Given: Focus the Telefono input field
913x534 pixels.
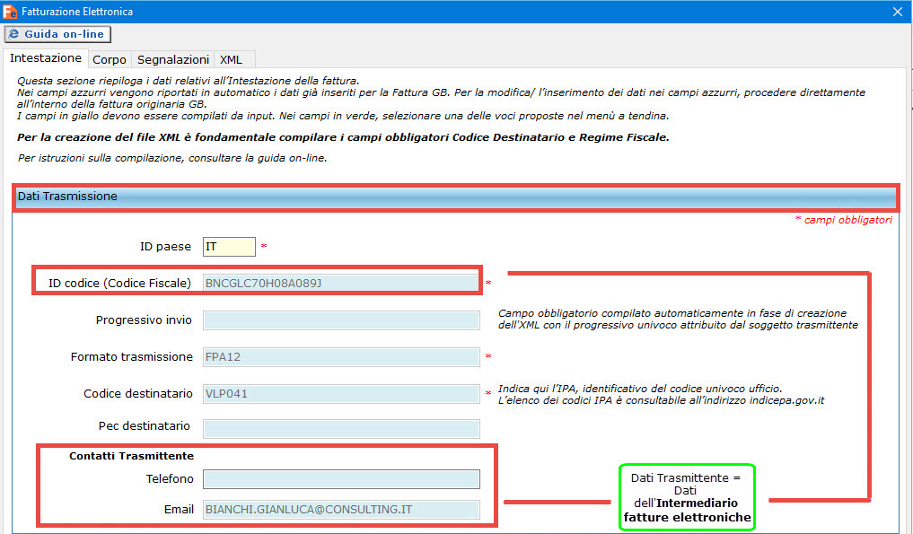Looking at the screenshot, I should pyautogui.click(x=341, y=479).
